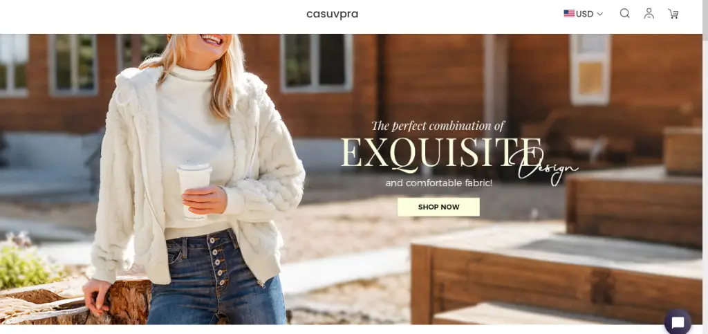Open the user account icon
The image size is (708, 334).
click(x=649, y=14)
